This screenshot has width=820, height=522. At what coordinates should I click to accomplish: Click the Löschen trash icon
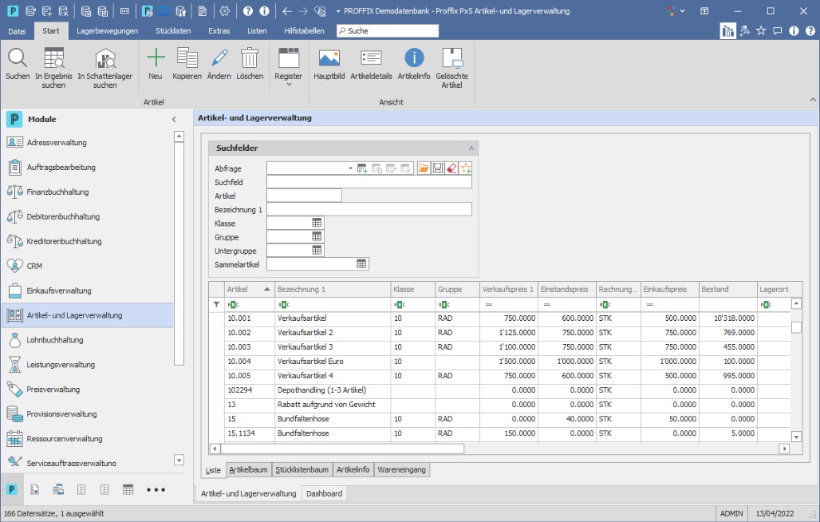(x=250, y=57)
